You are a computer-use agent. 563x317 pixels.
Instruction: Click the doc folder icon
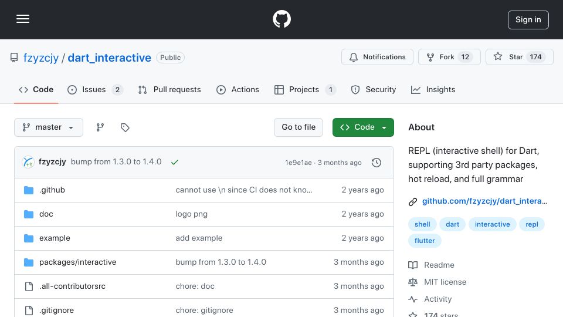[29, 214]
